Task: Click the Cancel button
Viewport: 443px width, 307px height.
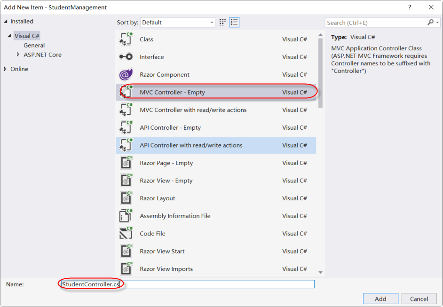Action: (x=419, y=299)
